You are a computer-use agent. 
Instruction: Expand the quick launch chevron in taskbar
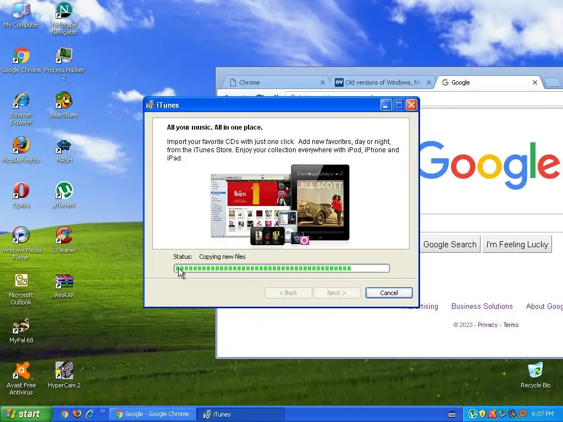click(x=103, y=411)
